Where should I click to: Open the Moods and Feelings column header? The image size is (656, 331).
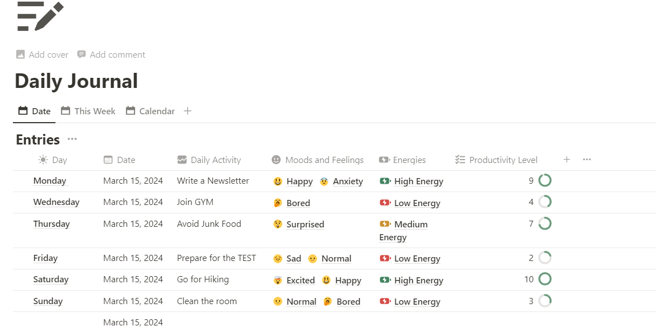pyautogui.click(x=318, y=160)
